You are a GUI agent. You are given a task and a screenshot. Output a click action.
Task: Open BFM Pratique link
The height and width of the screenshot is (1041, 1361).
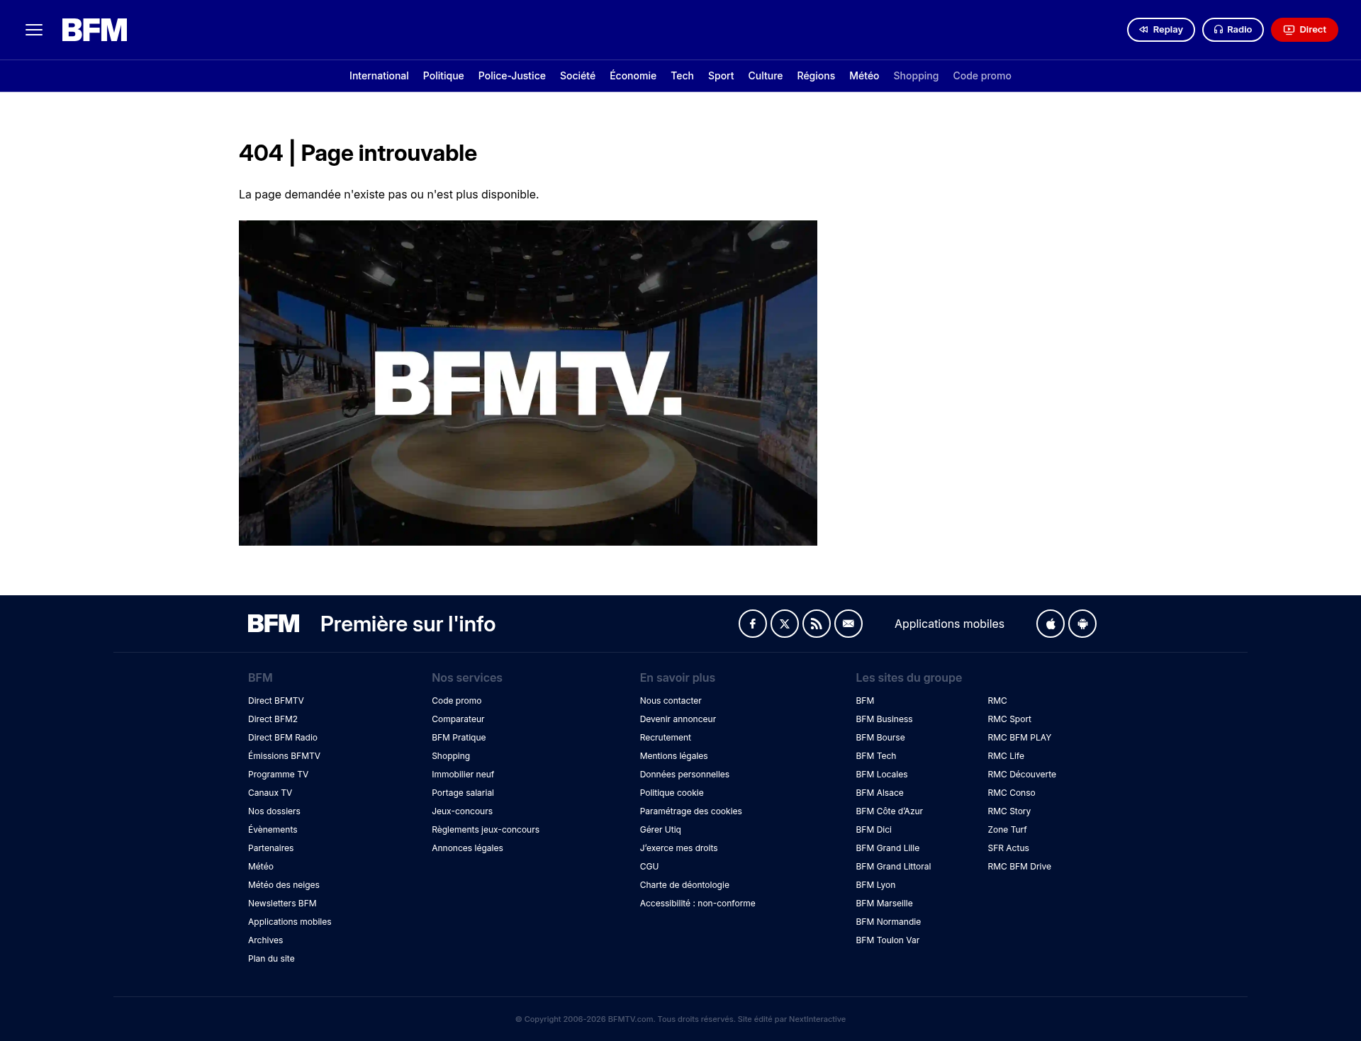459,738
